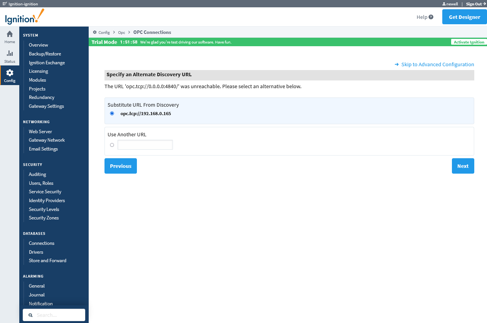Click the Activate Ignition button
The width and height of the screenshot is (487, 323).
[468, 42]
